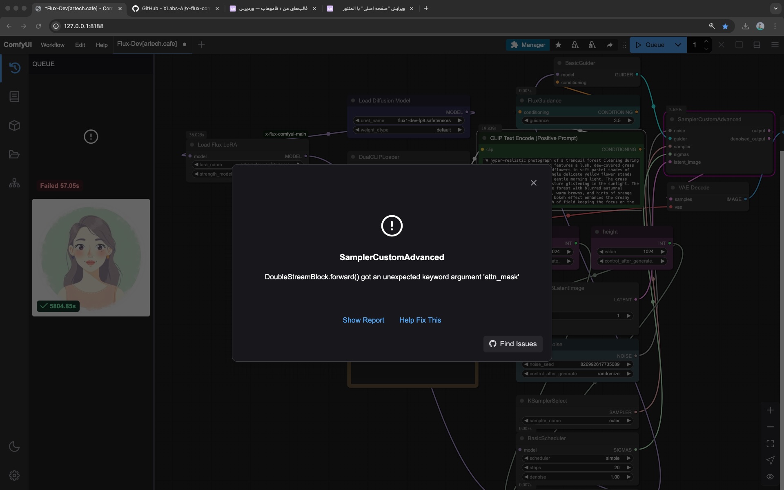Open the model library tree icon
Viewport: 784px width, 490px height.
pyautogui.click(x=14, y=183)
